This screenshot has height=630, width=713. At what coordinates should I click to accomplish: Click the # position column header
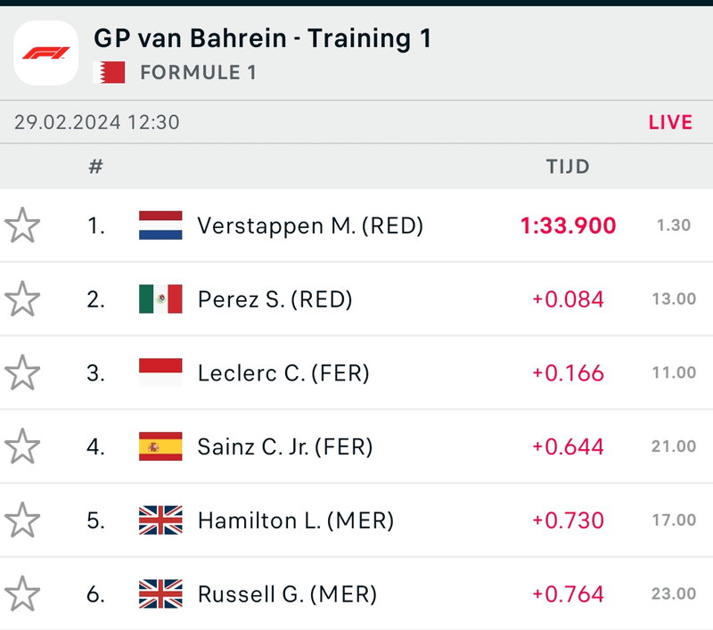click(x=96, y=167)
